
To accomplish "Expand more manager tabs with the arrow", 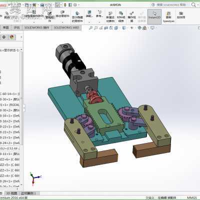I will 21,37.
